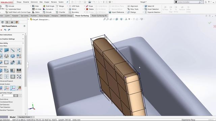Open Edit PowerFeature help icon

[x=24, y=26]
